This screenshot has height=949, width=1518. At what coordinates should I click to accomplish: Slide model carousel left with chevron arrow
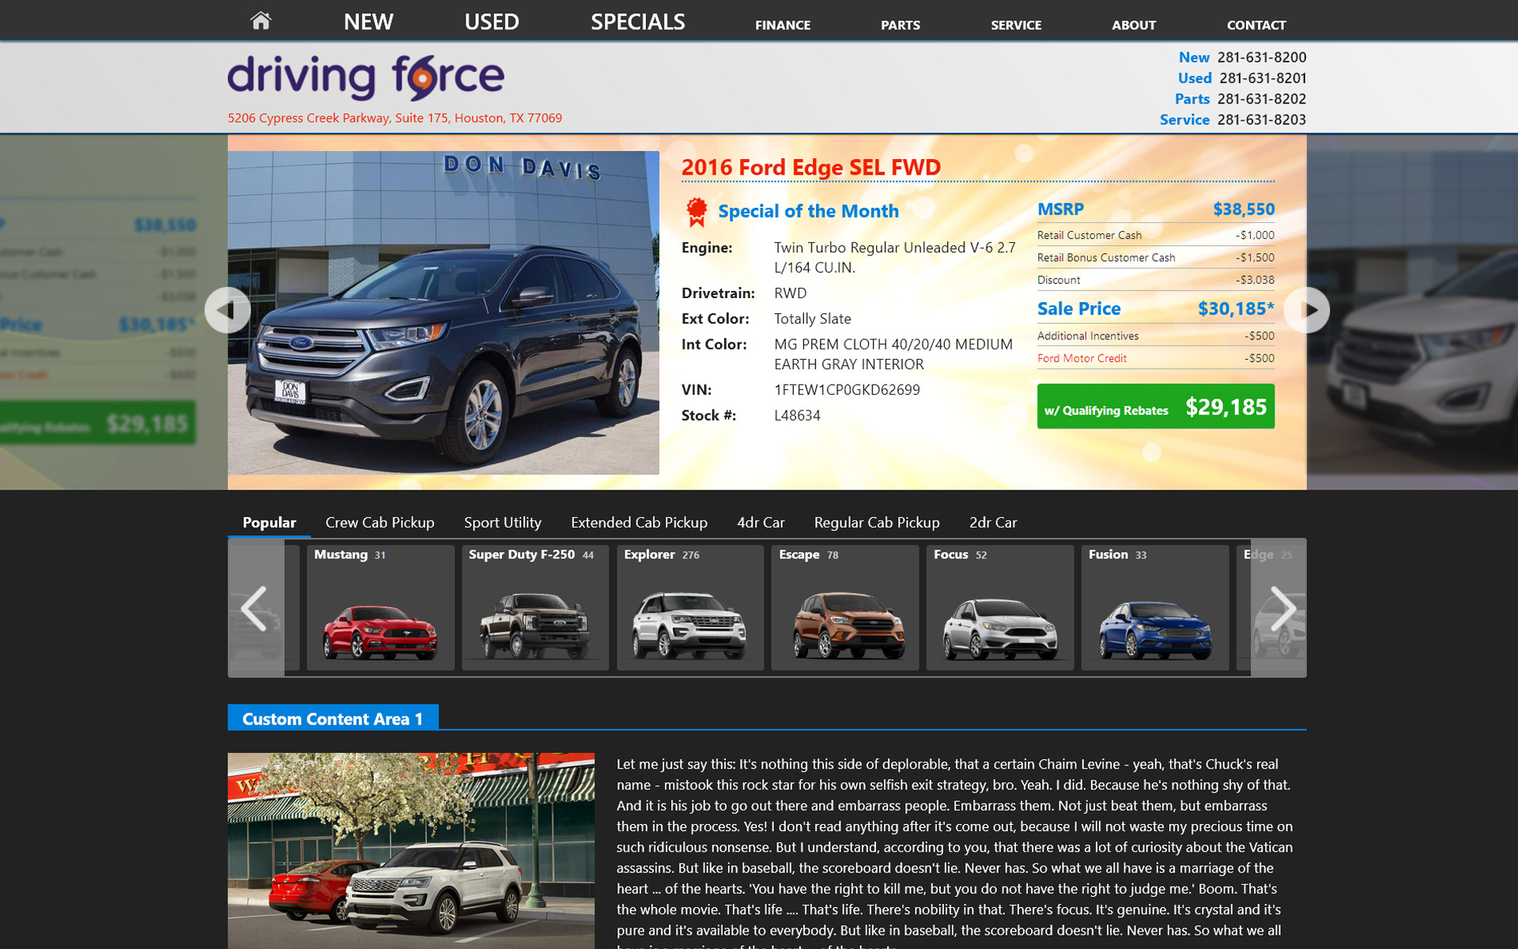tap(255, 608)
